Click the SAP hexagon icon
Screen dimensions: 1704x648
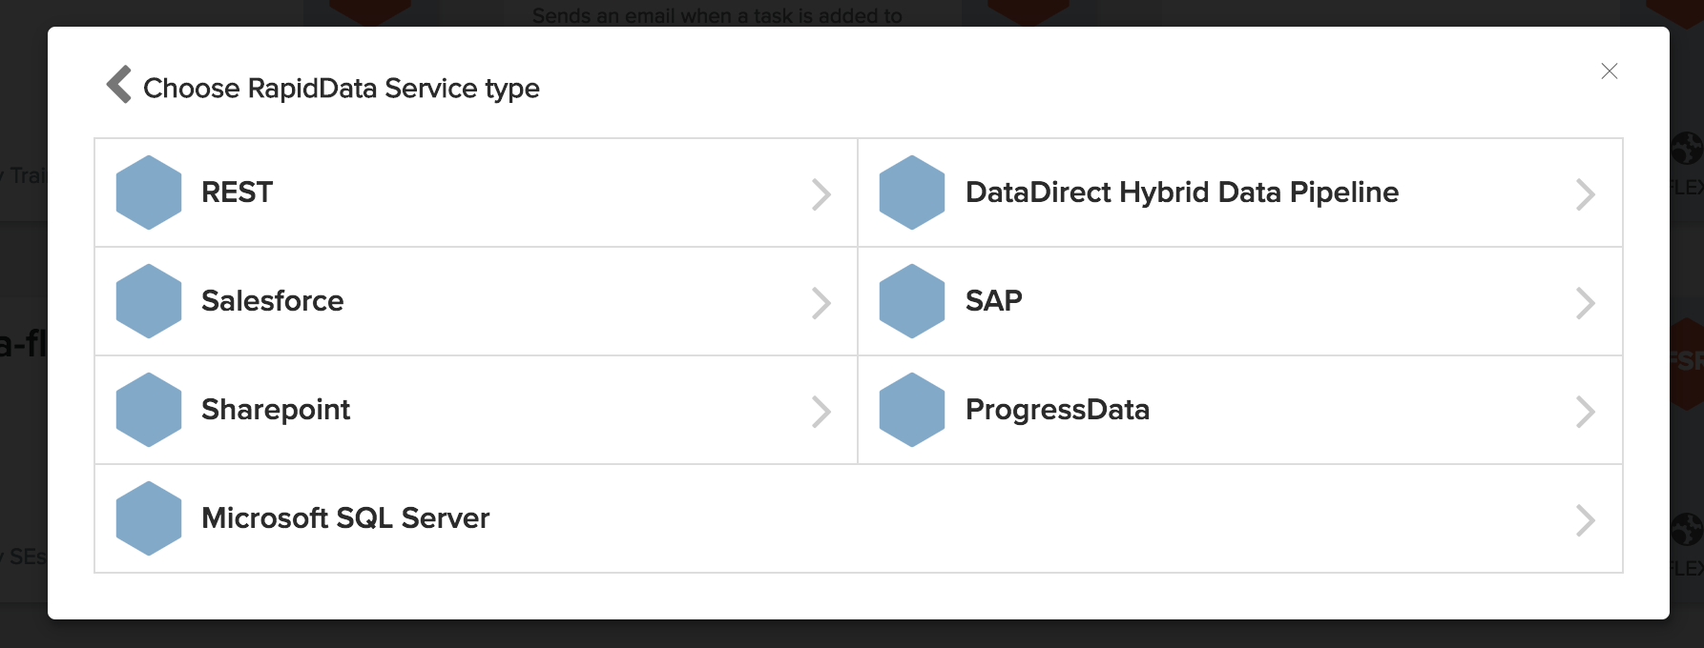point(912,301)
